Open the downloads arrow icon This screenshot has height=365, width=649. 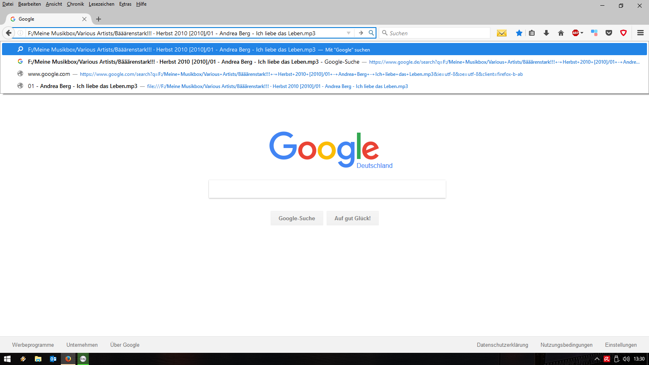click(x=546, y=33)
